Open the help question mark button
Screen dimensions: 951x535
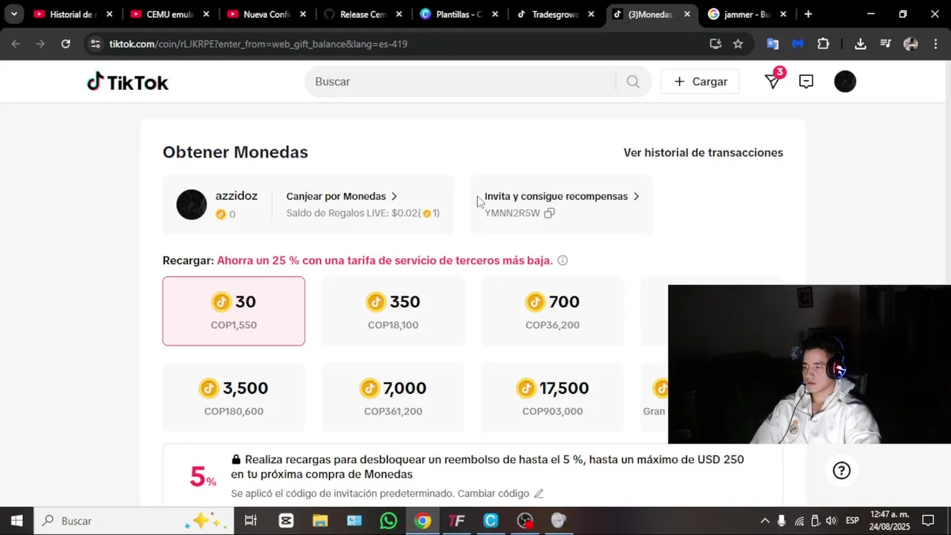pyautogui.click(x=842, y=470)
